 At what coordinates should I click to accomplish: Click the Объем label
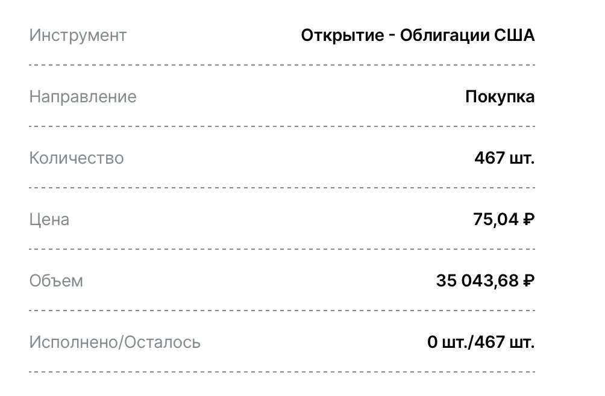(56, 281)
